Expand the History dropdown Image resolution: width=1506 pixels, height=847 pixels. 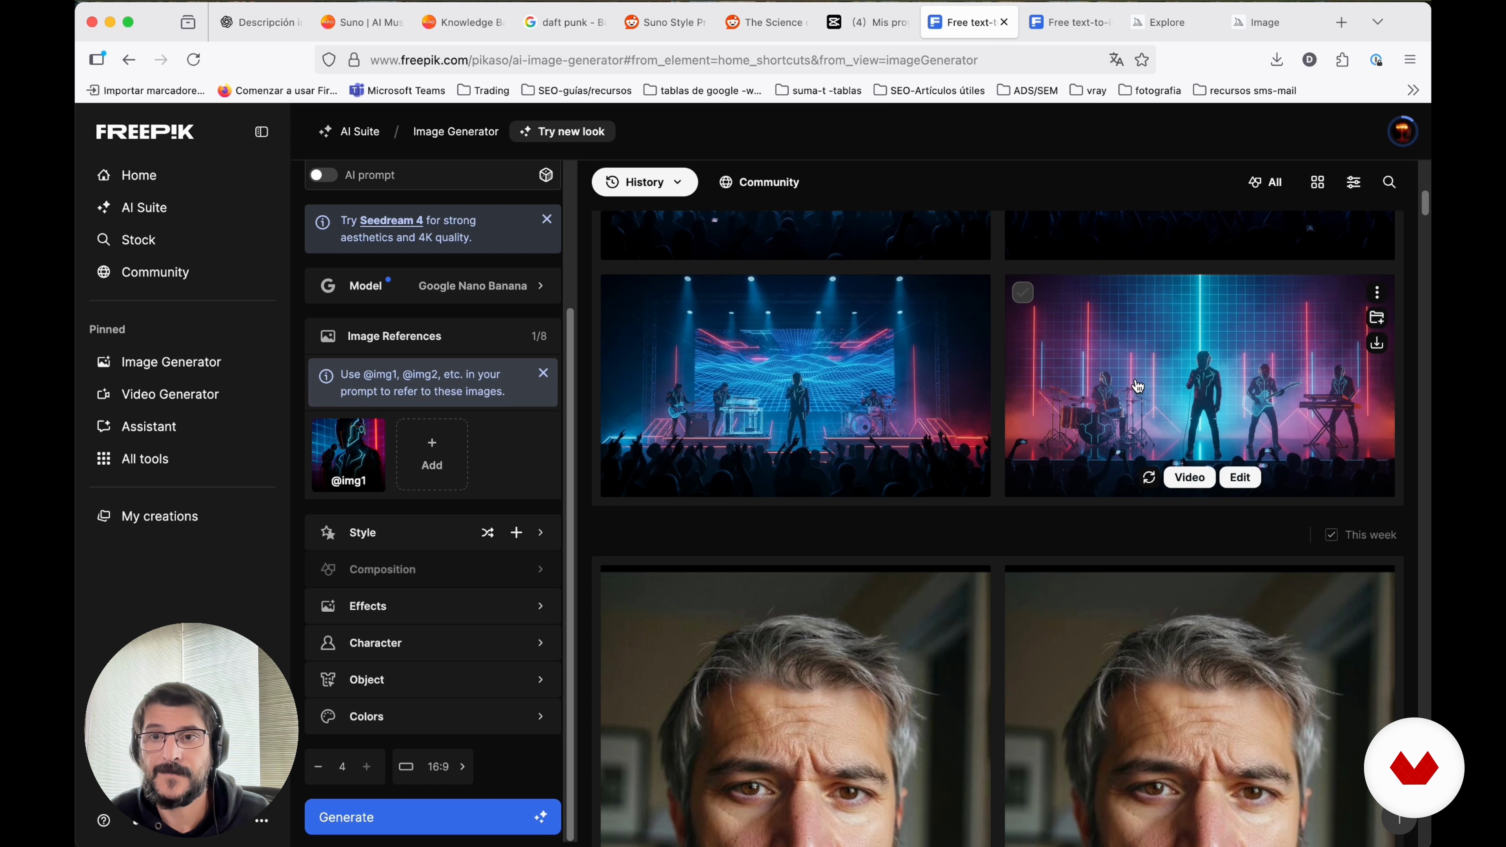tap(644, 182)
